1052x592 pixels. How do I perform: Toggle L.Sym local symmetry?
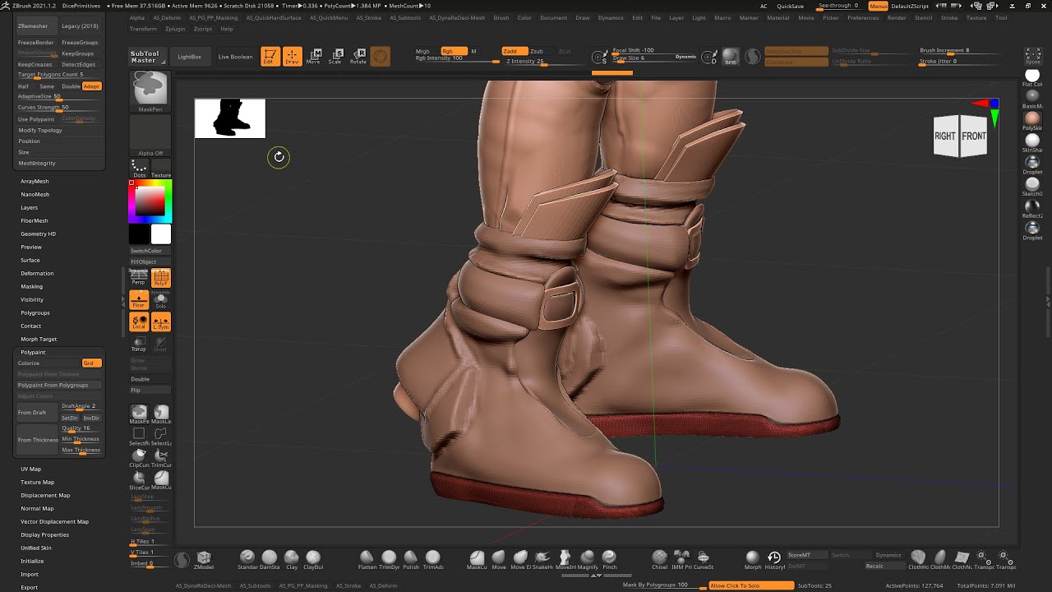click(x=161, y=321)
